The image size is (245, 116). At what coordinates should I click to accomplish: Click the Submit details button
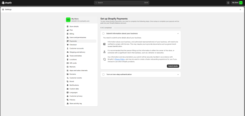pyautogui.click(x=173, y=66)
